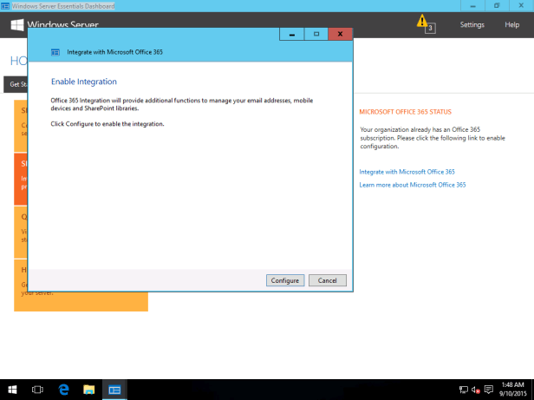534x400 pixels.
Task: Maximize the Integrate with Office 365 dialog
Action: click(316, 35)
